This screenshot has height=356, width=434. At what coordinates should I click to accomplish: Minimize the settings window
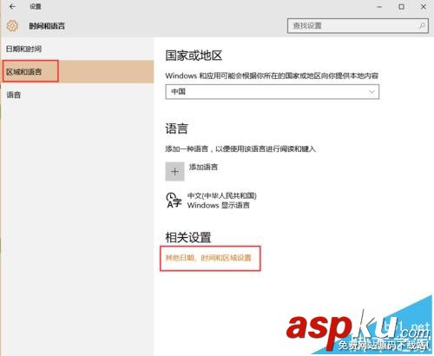tap(379, 7)
